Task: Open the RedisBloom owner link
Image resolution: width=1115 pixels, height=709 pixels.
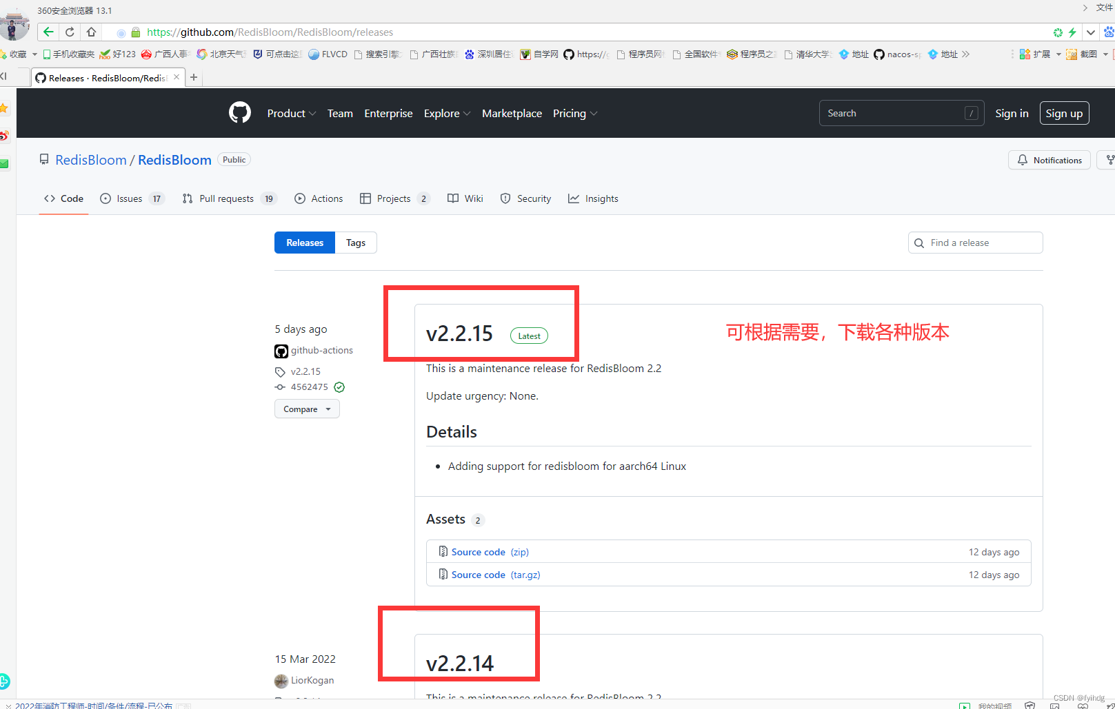Action: point(91,160)
